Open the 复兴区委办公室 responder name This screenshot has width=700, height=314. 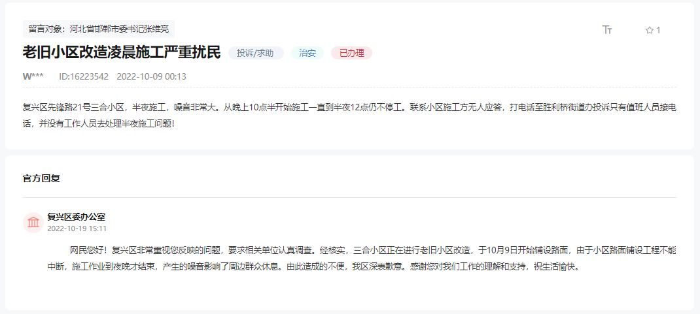(77, 217)
